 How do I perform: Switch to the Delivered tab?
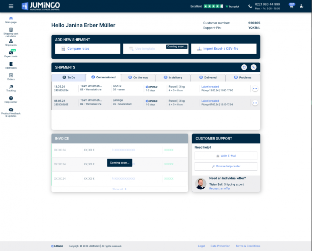click(208, 77)
